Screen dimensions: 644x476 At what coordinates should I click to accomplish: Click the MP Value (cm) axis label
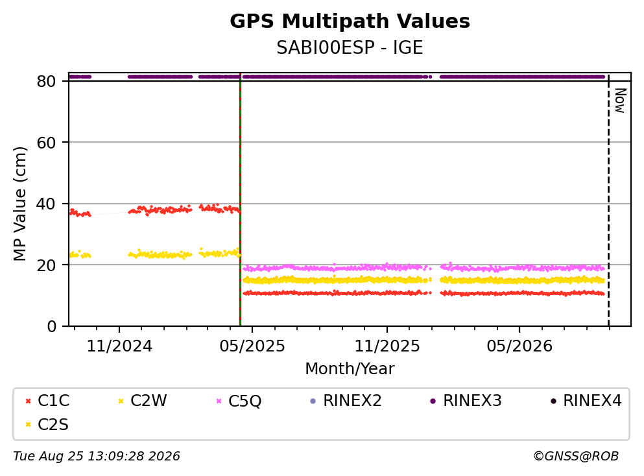click(x=19, y=204)
